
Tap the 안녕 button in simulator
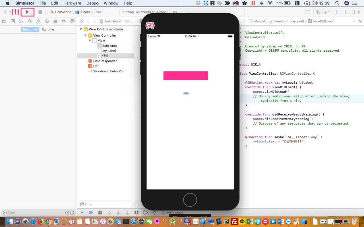186,94
